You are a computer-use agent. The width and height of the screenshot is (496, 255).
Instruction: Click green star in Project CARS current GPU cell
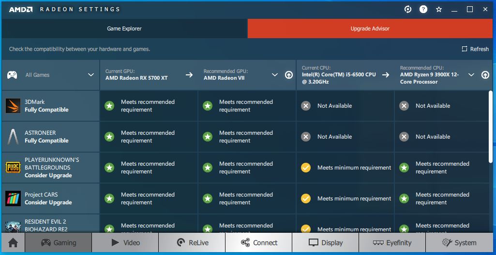[x=109, y=198]
